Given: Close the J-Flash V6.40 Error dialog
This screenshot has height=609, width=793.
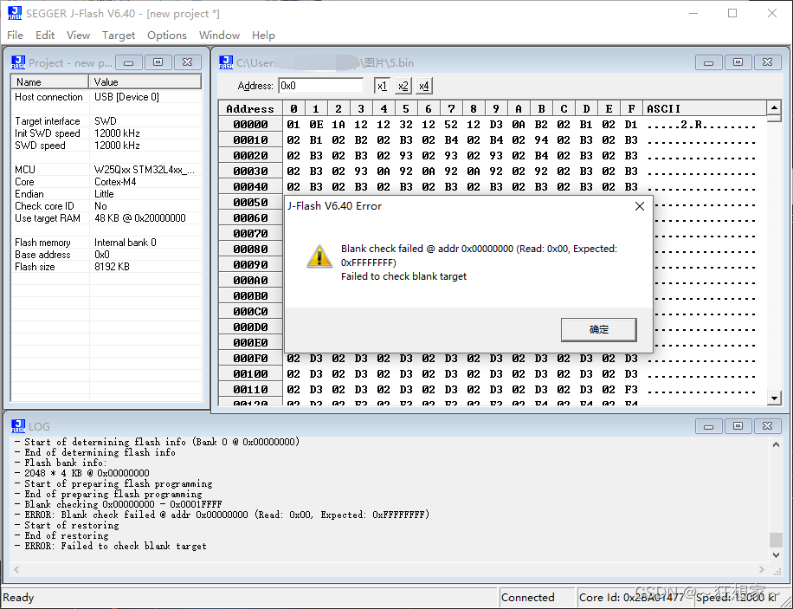Looking at the screenshot, I should [x=639, y=206].
